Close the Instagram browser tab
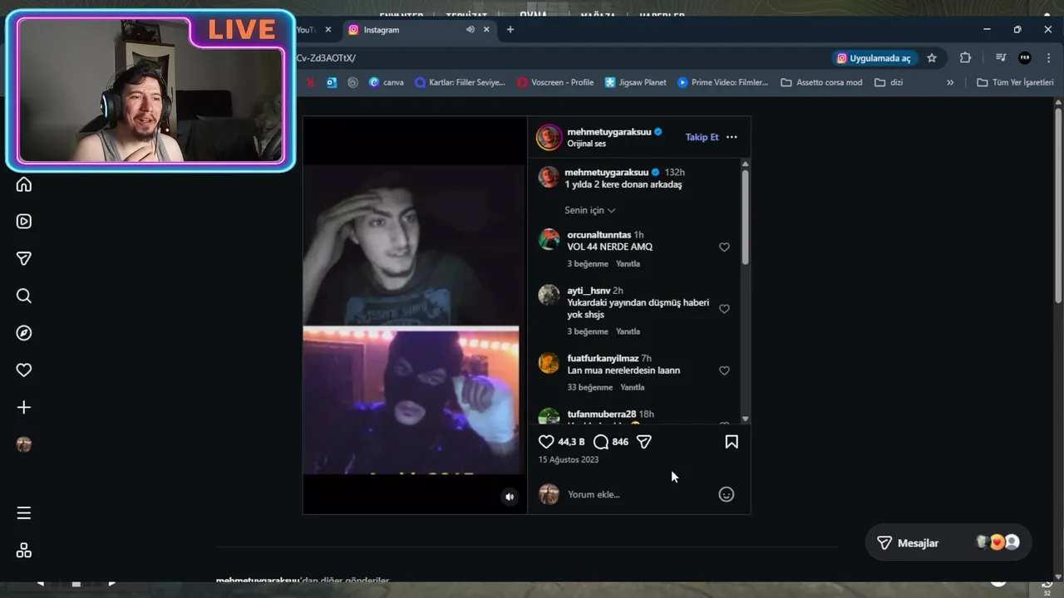Image resolution: width=1064 pixels, height=598 pixels. click(x=486, y=30)
